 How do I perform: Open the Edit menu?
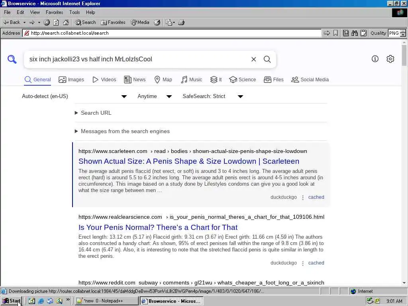(20, 12)
